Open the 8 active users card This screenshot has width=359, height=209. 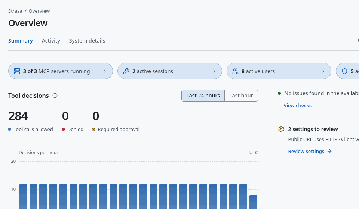279,71
